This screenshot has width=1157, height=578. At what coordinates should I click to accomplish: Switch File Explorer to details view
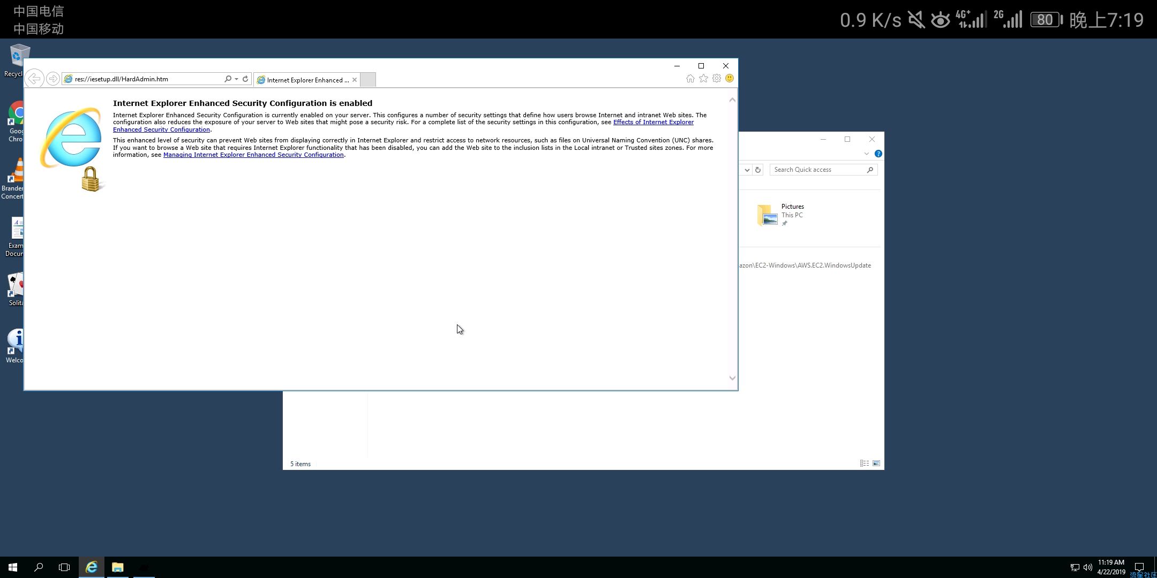pyautogui.click(x=864, y=463)
